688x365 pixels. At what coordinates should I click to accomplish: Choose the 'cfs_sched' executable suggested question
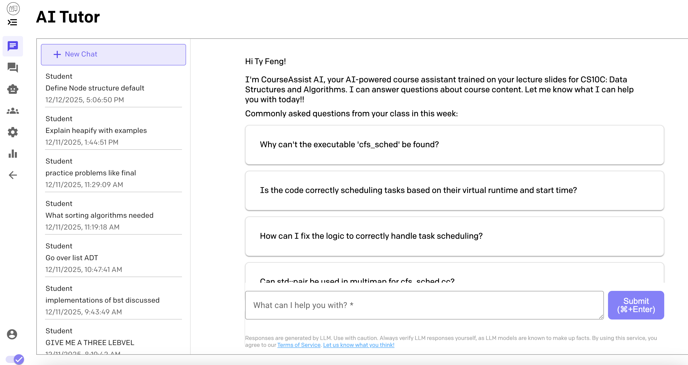(454, 145)
